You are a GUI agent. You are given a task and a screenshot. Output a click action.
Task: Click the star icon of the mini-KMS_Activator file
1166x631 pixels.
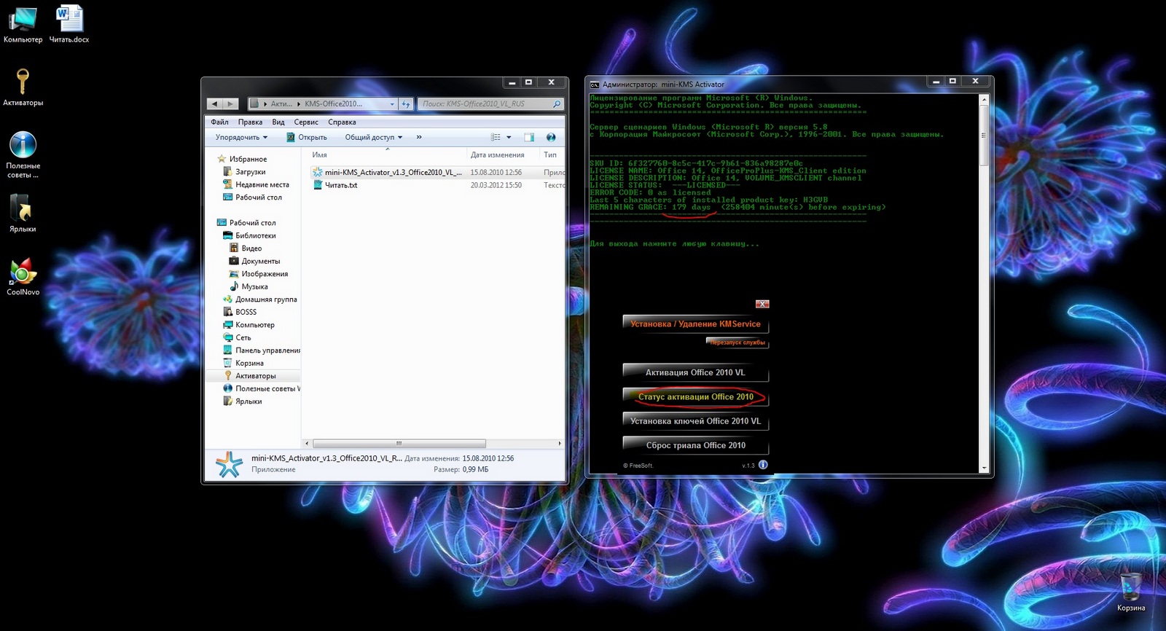(x=318, y=173)
